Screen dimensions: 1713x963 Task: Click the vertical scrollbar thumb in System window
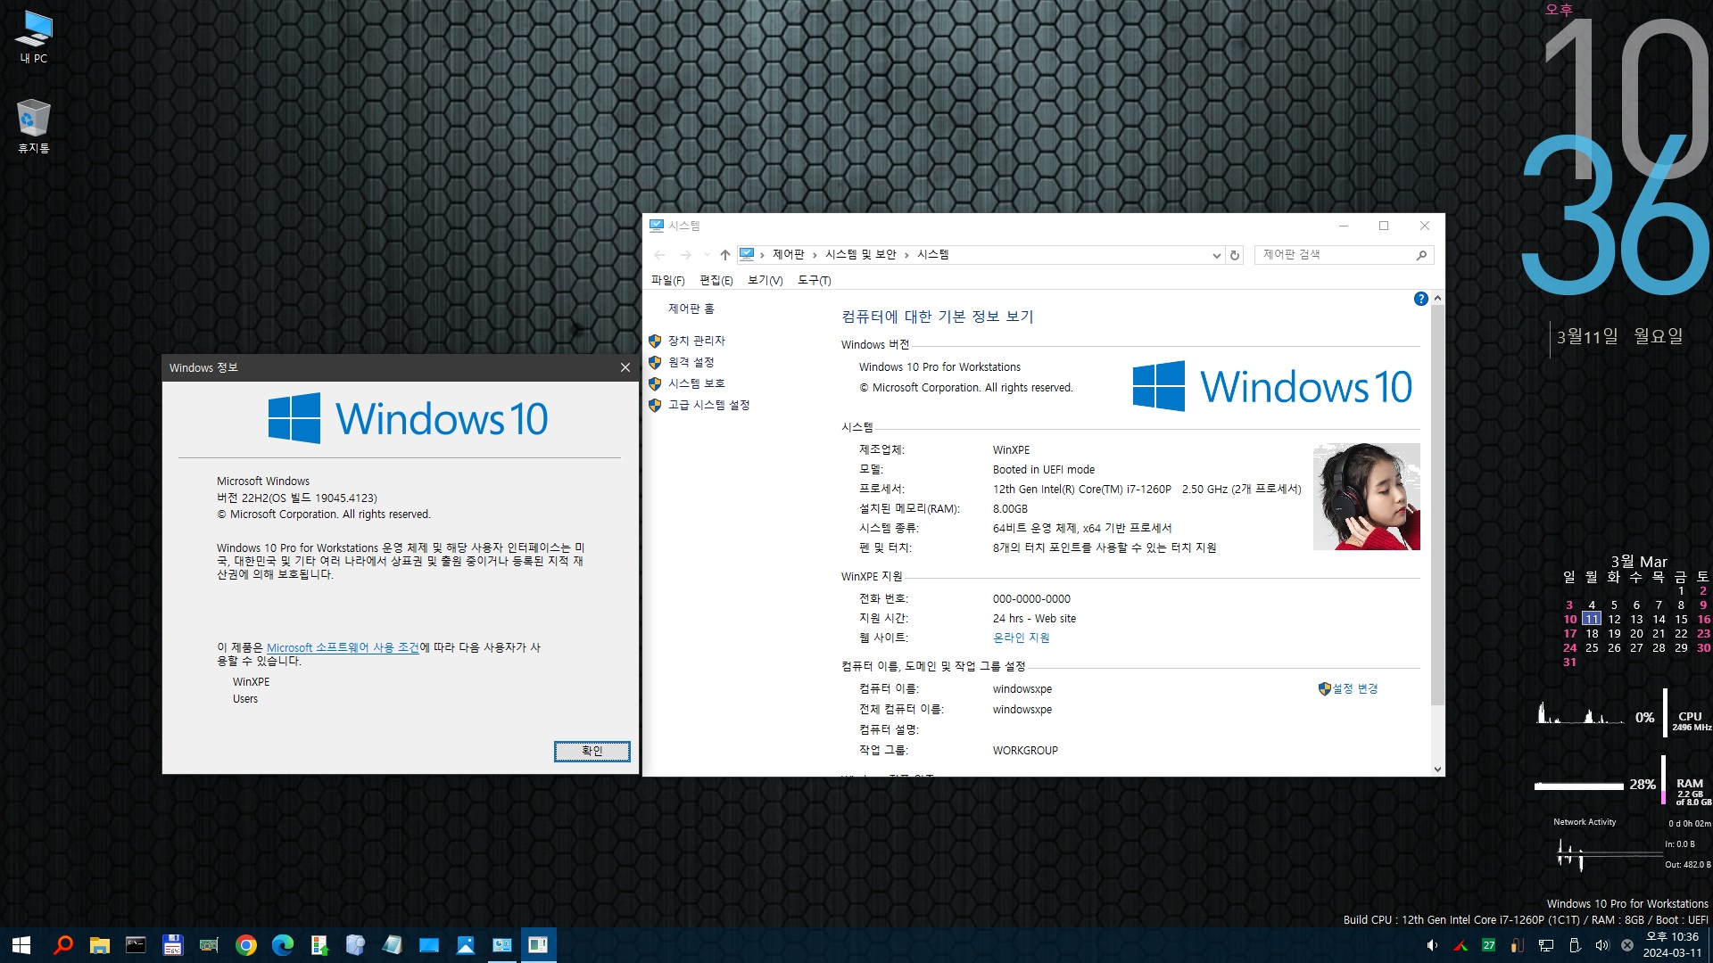click(1437, 505)
